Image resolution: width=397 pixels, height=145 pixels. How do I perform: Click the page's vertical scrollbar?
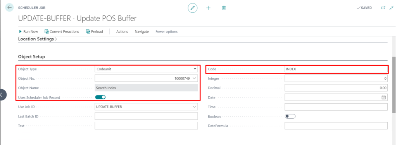point(394,85)
